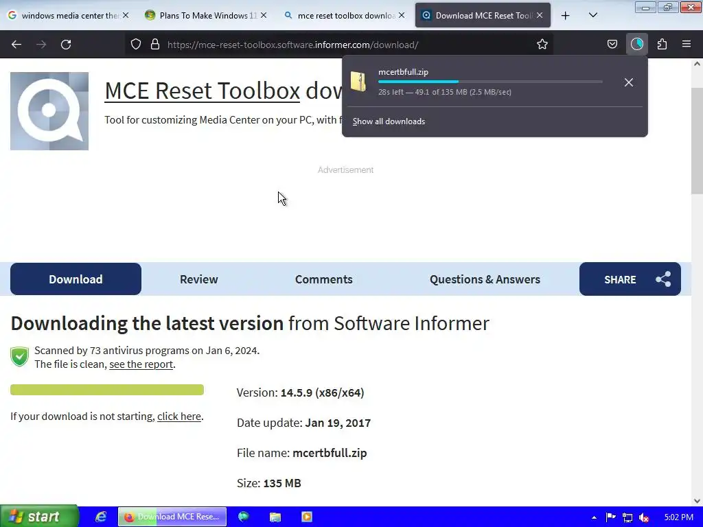
Task: Click the site security padlock icon
Action: click(x=155, y=45)
